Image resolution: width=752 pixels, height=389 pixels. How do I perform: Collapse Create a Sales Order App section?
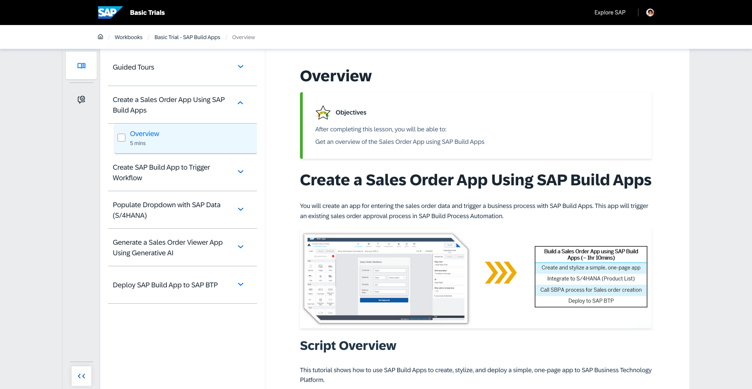coord(240,103)
